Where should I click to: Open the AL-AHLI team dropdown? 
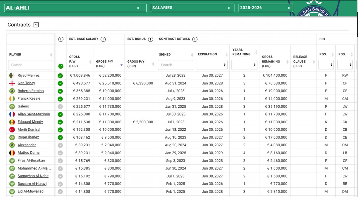click(x=75, y=8)
